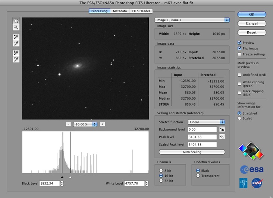Image resolution: width=273 pixels, height=198 pixels.
Task: Click the OK button
Action: coord(252,15)
